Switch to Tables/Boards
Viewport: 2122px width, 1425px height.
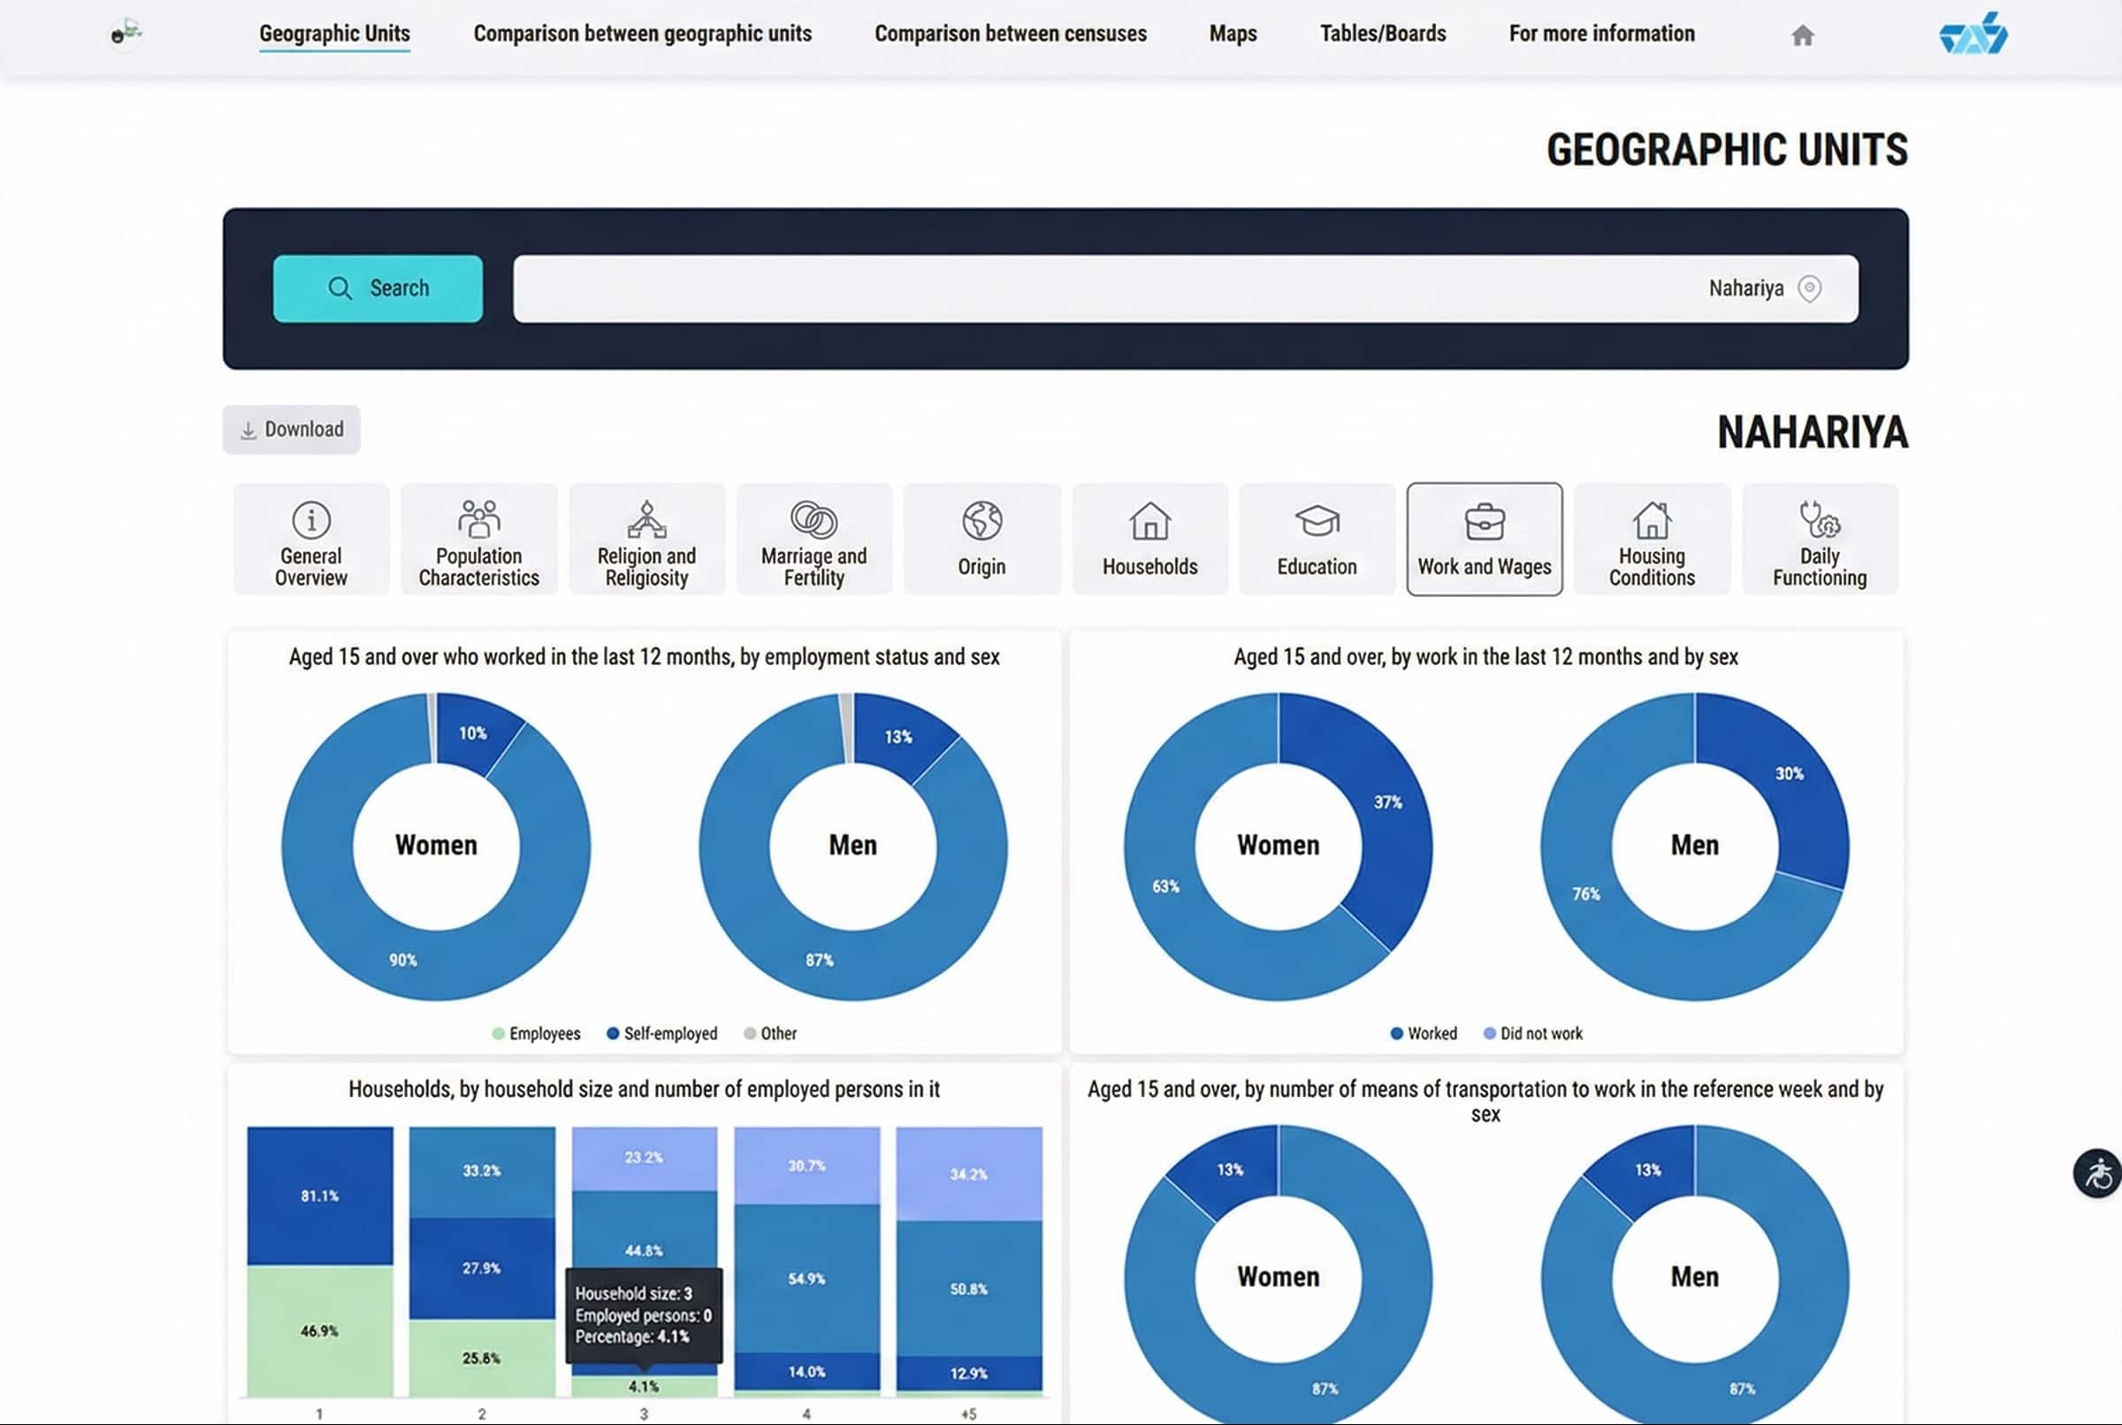(1382, 34)
